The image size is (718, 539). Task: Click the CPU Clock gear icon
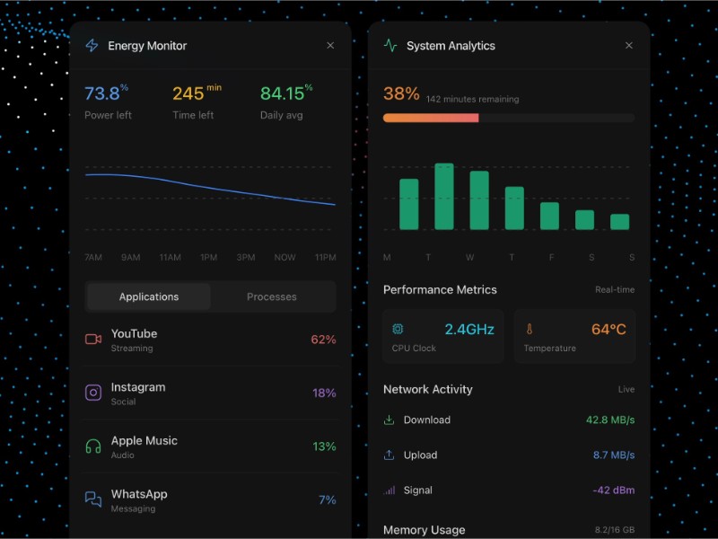[397, 329]
